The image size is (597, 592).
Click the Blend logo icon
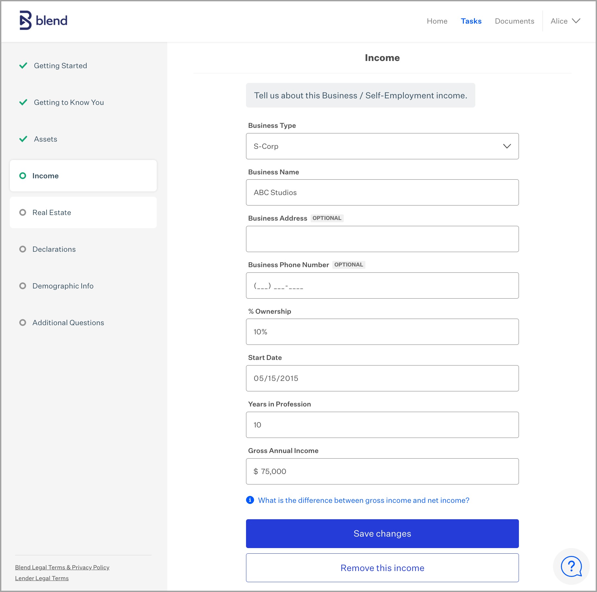(x=26, y=20)
